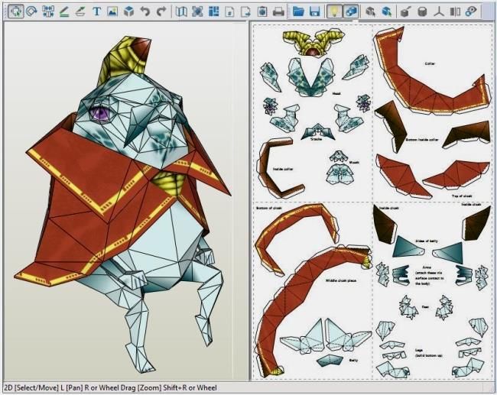Click the 'Inside collar' label in pattern
The image size is (497, 395).
(283, 169)
